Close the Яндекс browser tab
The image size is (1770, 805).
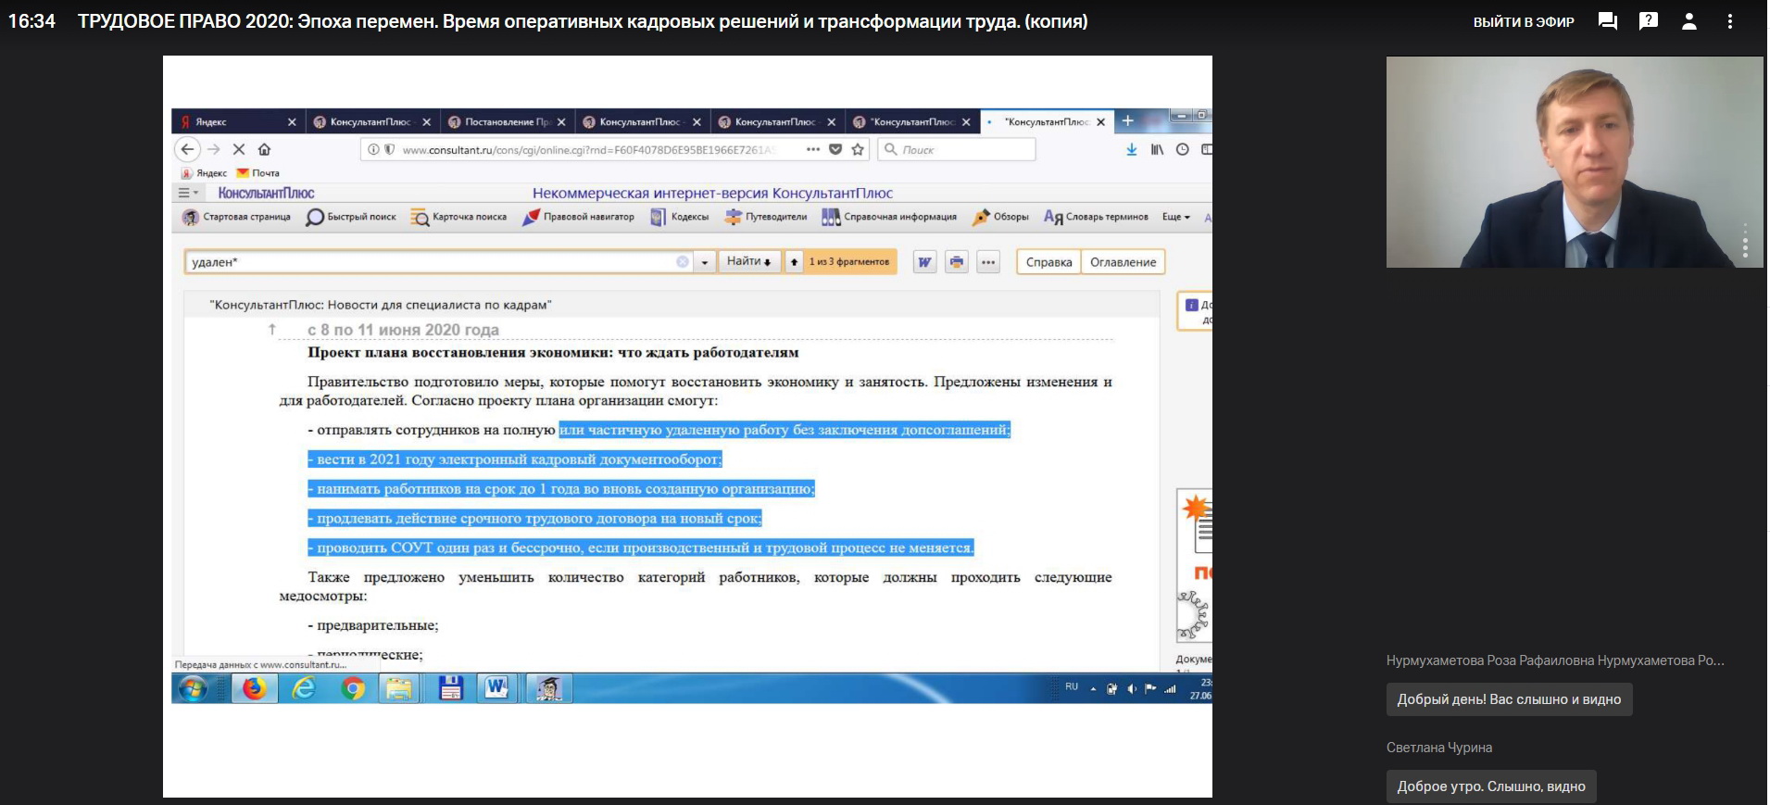(292, 121)
